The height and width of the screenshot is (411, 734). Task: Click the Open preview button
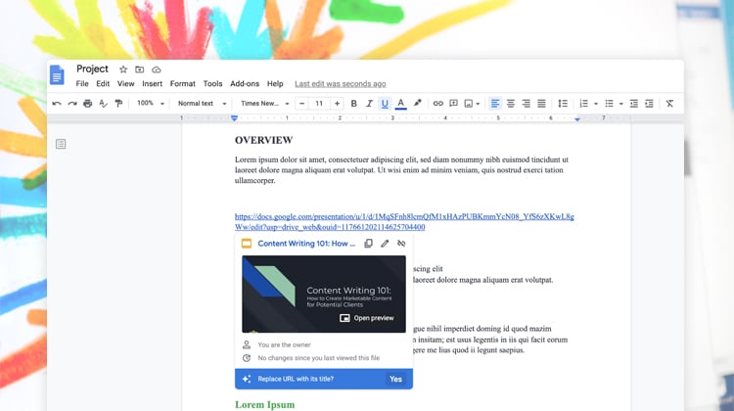click(x=367, y=318)
